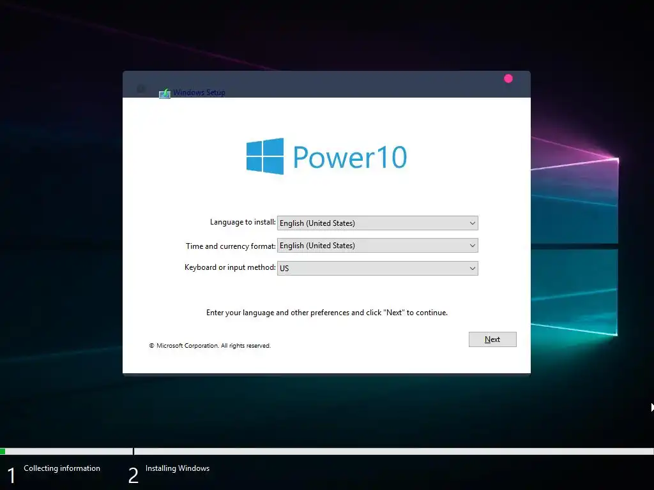
Task: Click the "Enter your language and other preferences" instruction
Action: point(326,313)
